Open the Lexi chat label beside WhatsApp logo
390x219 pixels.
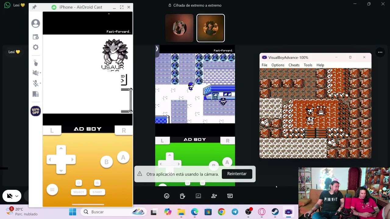tap(19, 5)
